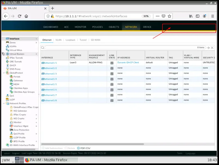The image size is (219, 165).
Task: Select the Tunnel tab
Action: (83, 40)
